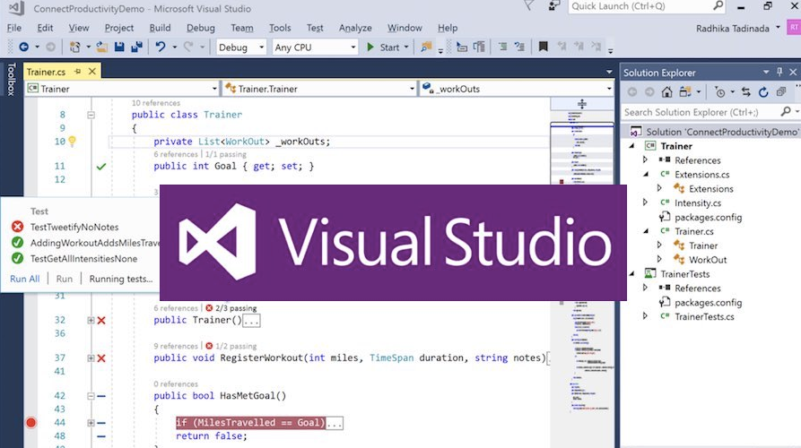Click the Open File folder icon
Screen dimensions: 801x448
point(101,47)
